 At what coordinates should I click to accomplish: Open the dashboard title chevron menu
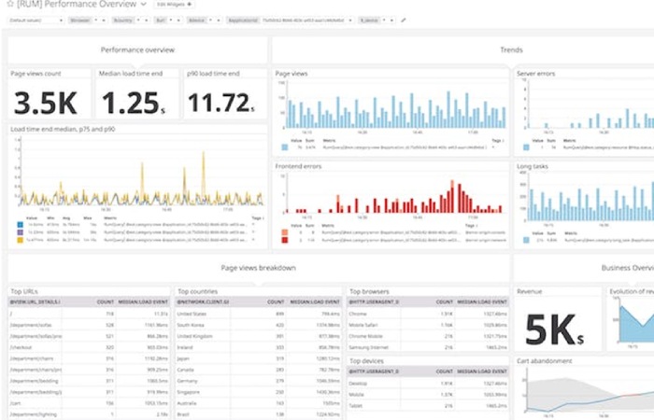(x=144, y=4)
